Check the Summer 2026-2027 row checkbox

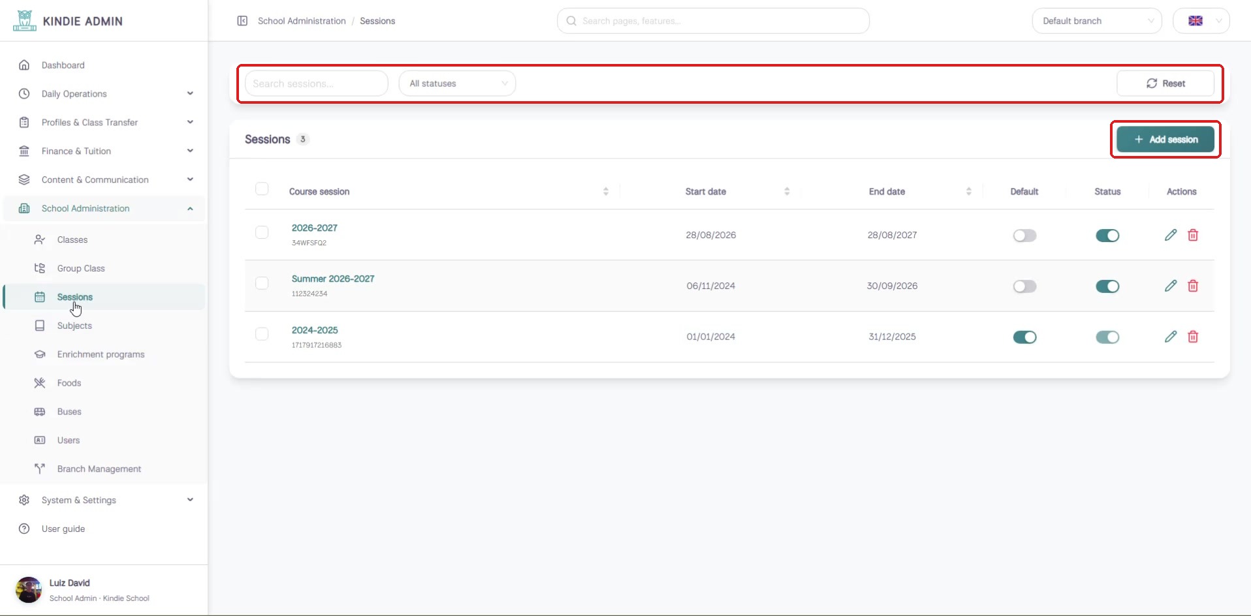coord(262,283)
